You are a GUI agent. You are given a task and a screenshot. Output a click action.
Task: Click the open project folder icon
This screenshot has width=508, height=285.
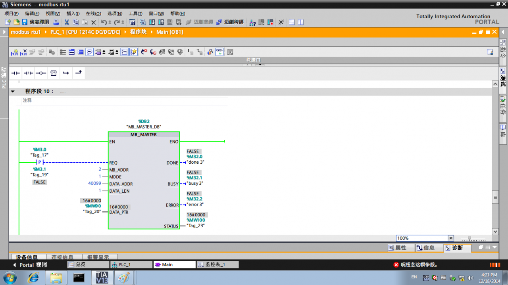coord(16,22)
